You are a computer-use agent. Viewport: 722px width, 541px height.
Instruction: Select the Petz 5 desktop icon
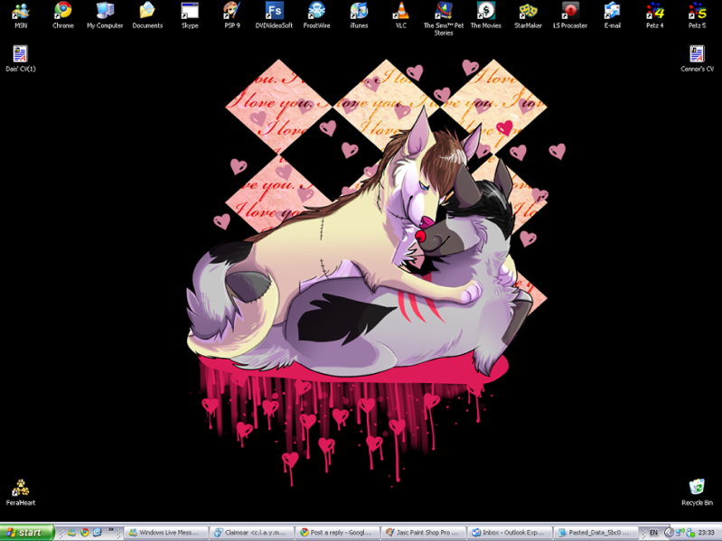click(697, 14)
